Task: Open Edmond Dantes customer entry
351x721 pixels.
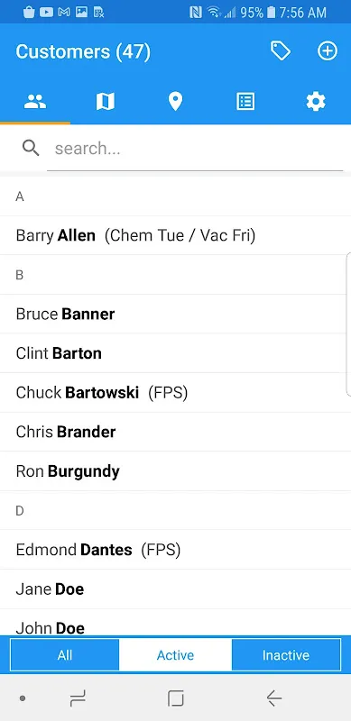Action: 175,550
